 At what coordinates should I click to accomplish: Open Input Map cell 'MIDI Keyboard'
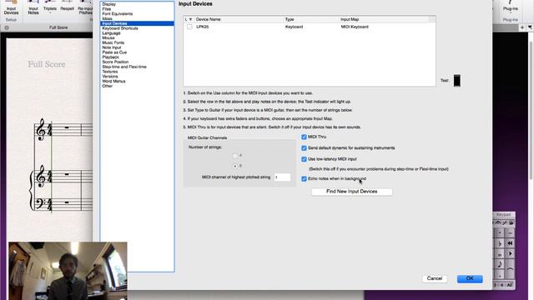355,27
